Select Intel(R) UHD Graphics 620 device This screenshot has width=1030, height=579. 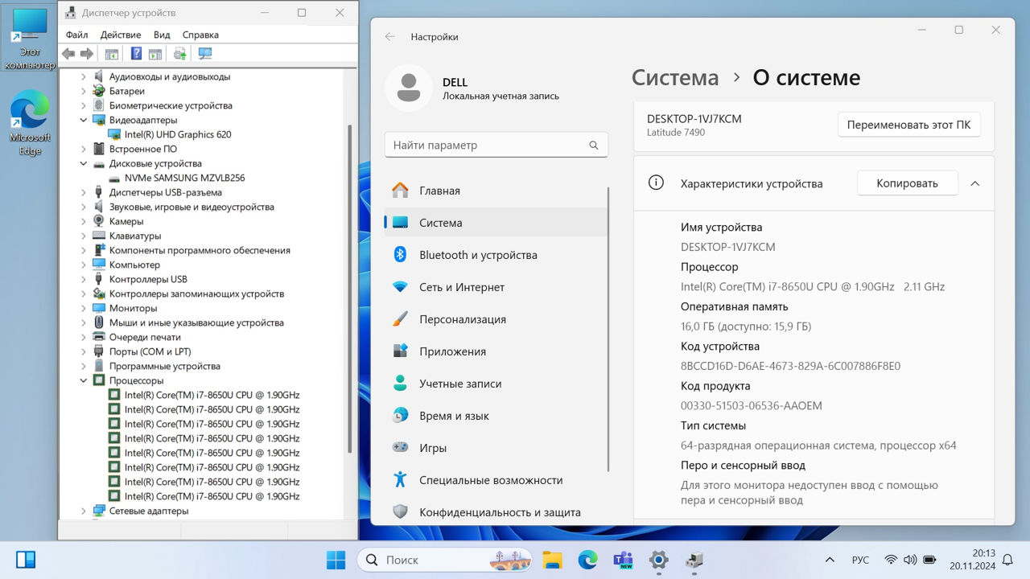pos(178,134)
